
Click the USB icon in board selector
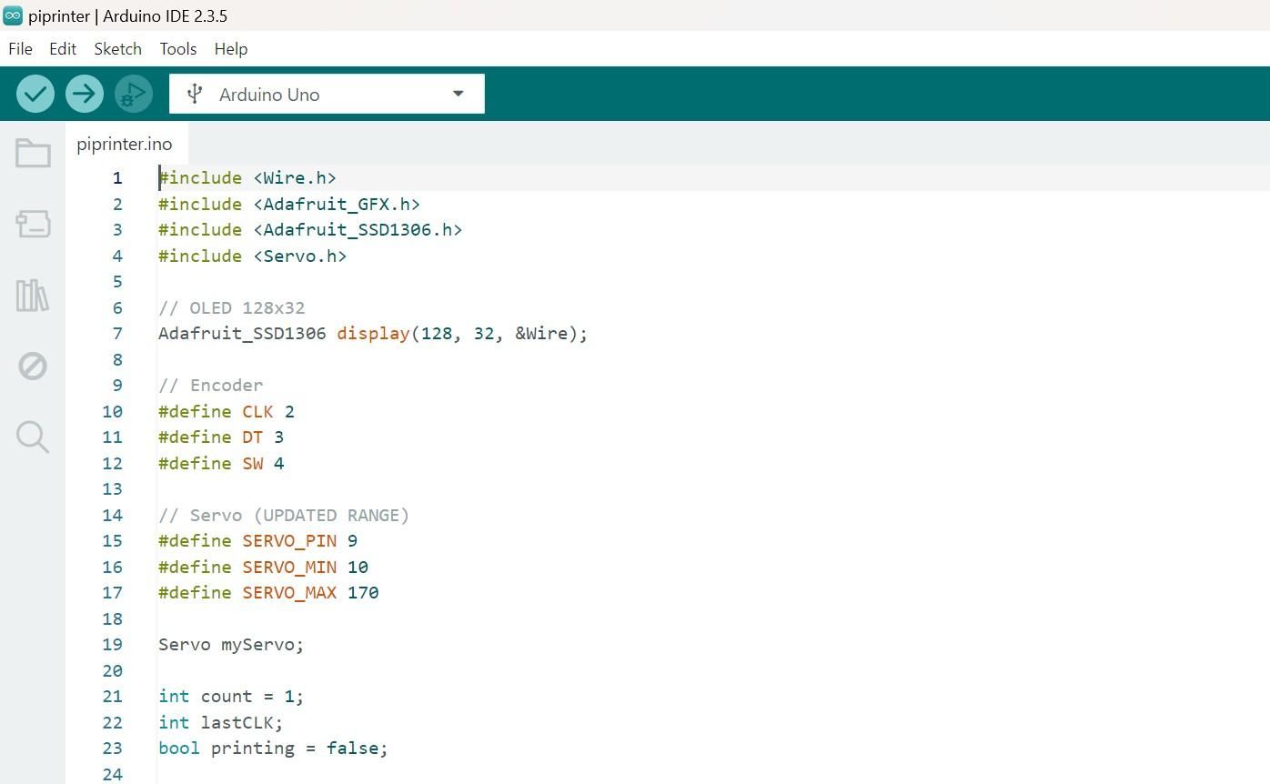[194, 94]
